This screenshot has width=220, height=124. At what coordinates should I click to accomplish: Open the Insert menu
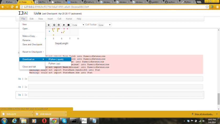[x=50, y=19]
